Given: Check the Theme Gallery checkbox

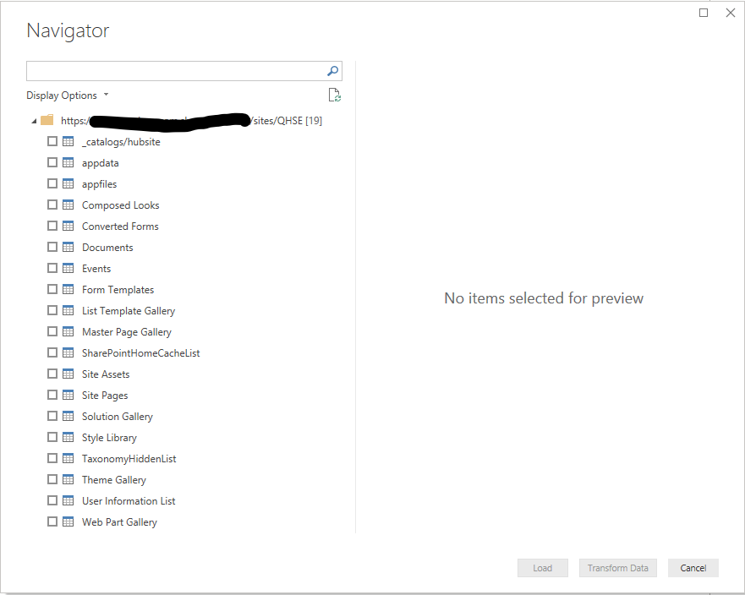Looking at the screenshot, I should pyautogui.click(x=52, y=479).
